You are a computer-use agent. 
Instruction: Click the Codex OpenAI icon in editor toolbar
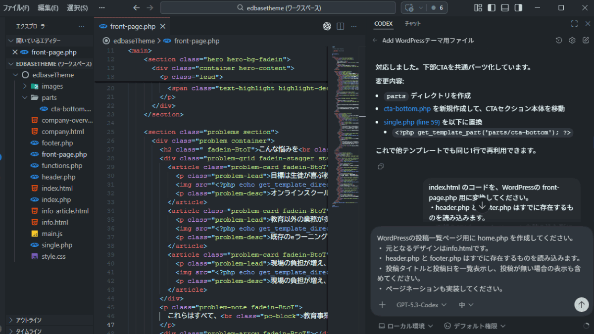click(327, 26)
